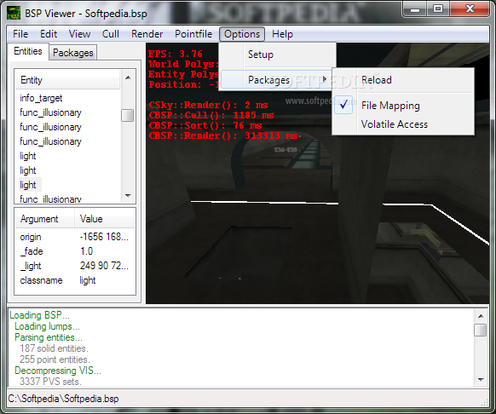Click the CBSP::Render() timing readout
This screenshot has width=496, height=414.
pyautogui.click(x=223, y=135)
